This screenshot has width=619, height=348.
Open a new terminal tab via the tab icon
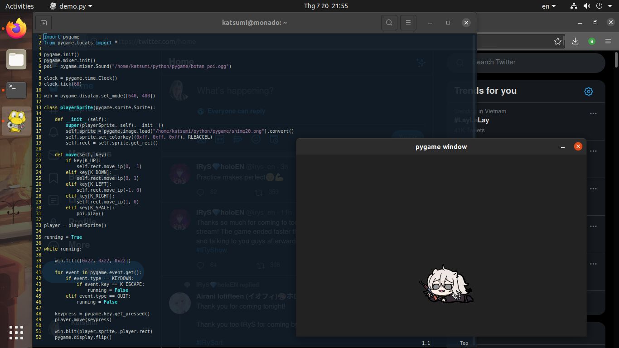(43, 22)
